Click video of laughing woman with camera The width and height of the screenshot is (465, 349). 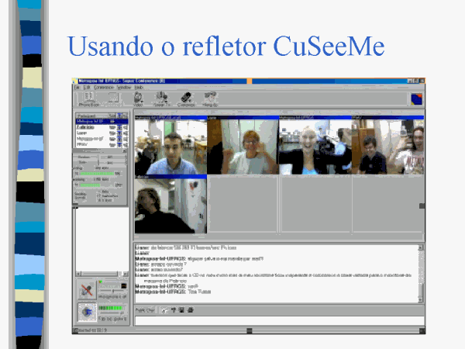pos(315,147)
